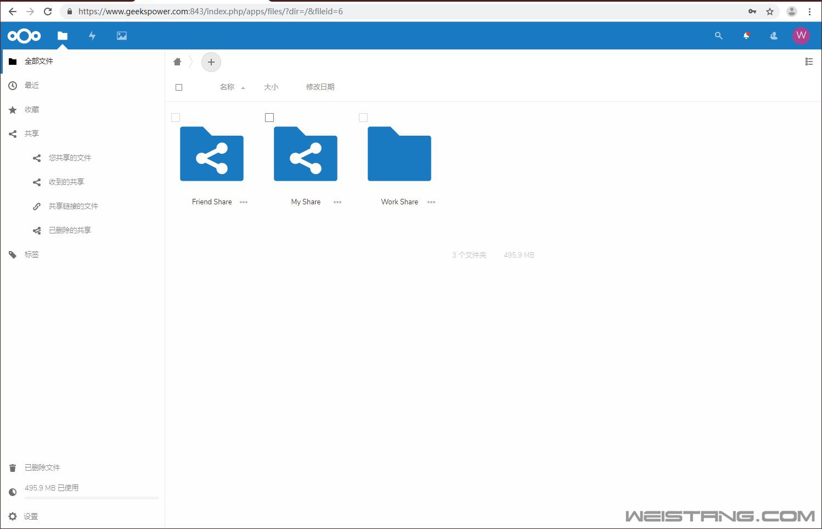Click the plus new file button
The height and width of the screenshot is (529, 822).
211,62
